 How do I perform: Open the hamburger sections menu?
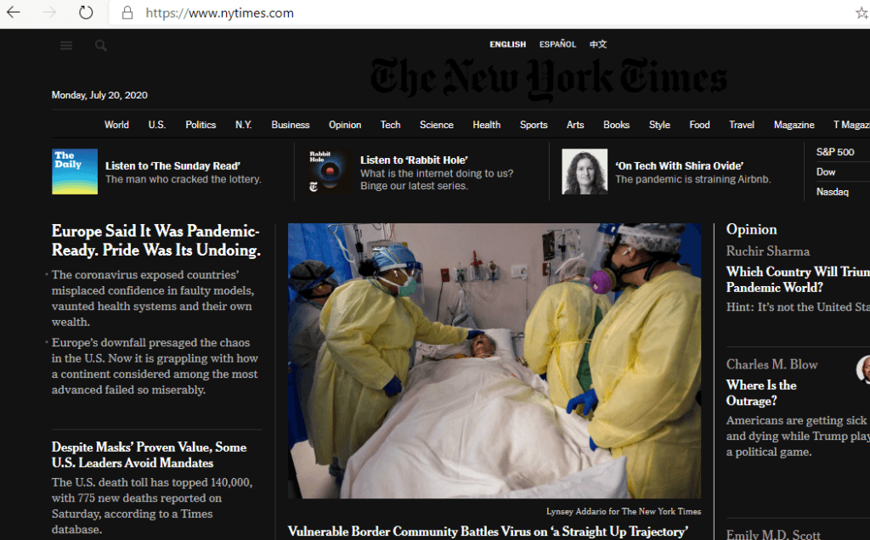pos(66,46)
